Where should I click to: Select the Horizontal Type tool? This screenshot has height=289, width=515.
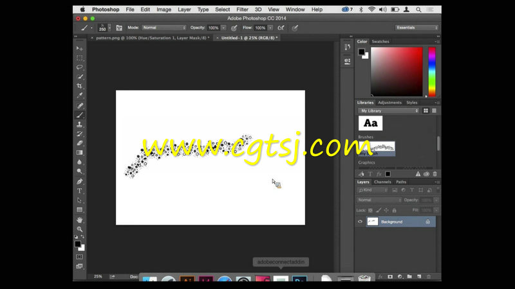coord(79,191)
